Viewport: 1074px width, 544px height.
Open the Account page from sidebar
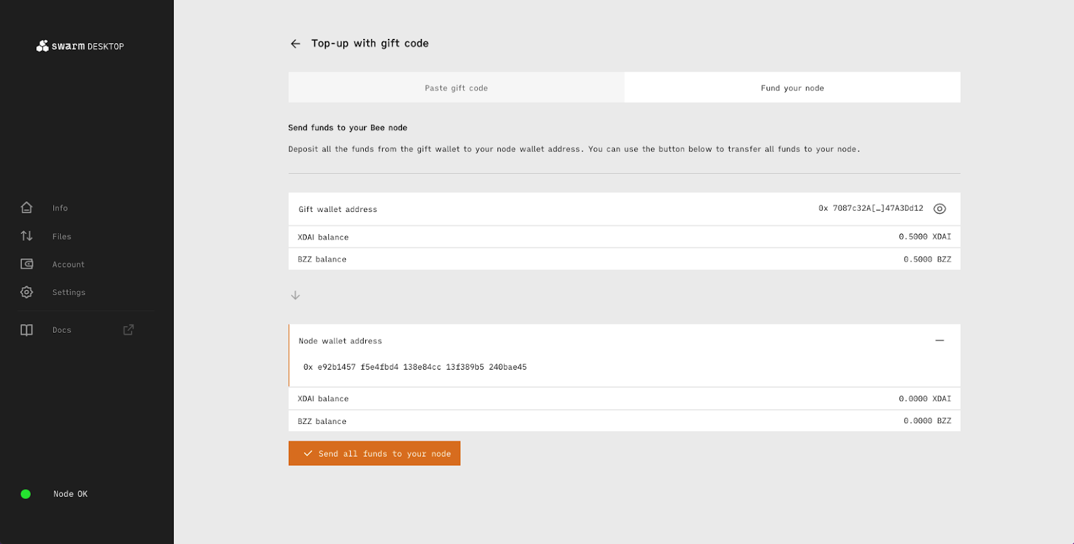pos(68,265)
